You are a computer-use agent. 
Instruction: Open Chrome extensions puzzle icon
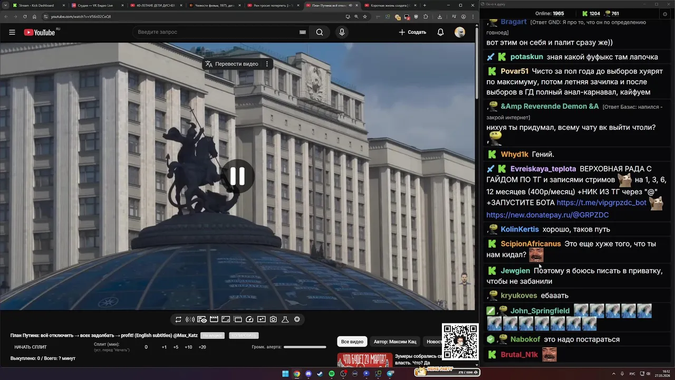click(426, 16)
